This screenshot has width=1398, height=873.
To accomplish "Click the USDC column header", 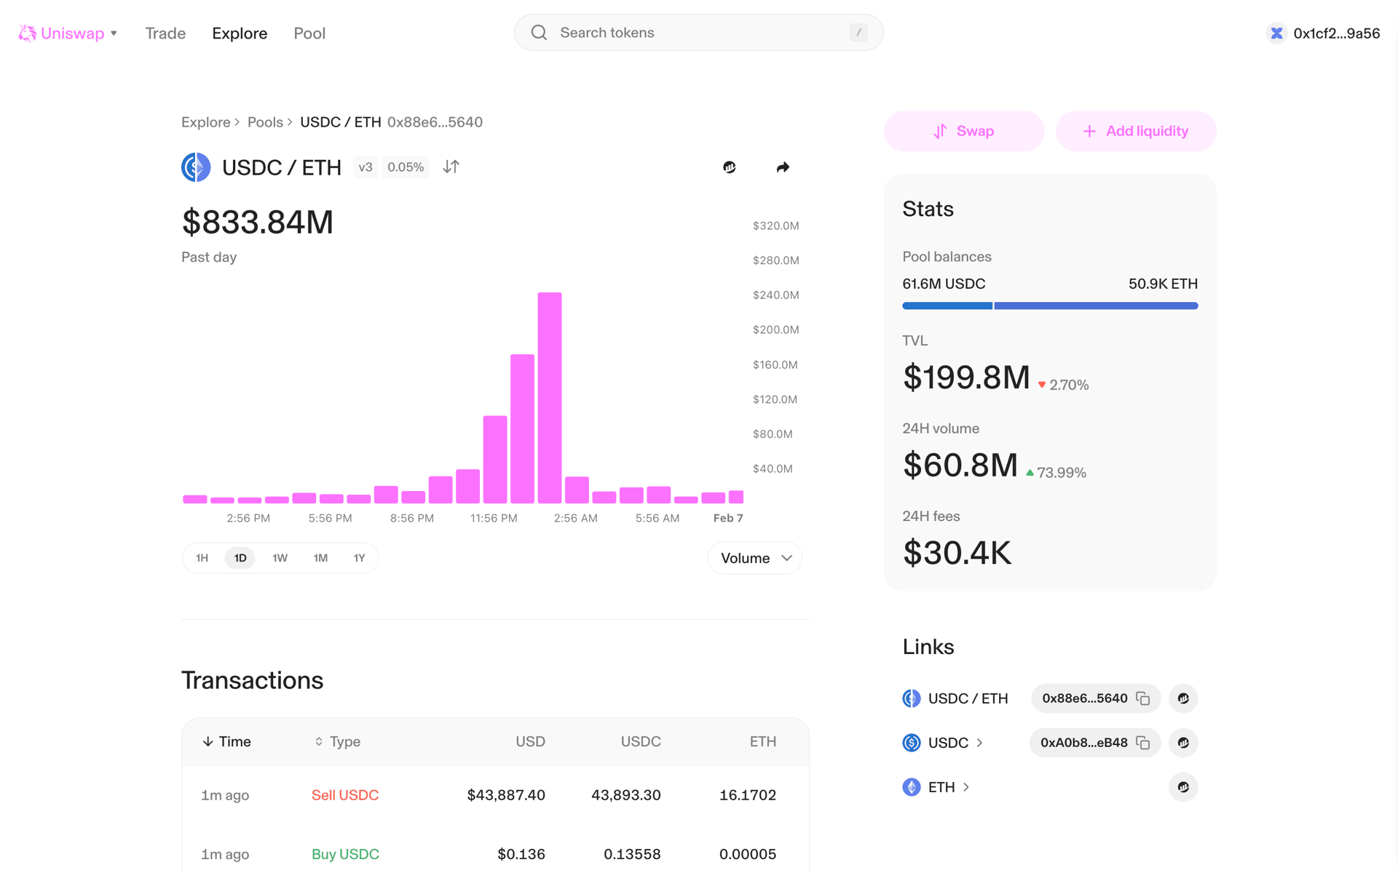I will tap(641, 741).
